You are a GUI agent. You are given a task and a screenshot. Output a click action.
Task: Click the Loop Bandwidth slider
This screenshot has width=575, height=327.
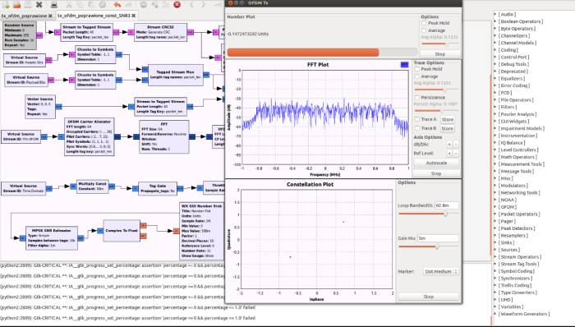tap(428, 214)
